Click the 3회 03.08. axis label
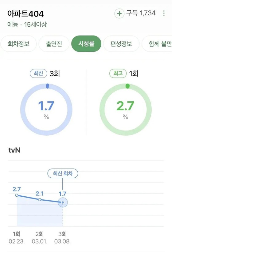264x253 pixels. pyautogui.click(x=63, y=238)
